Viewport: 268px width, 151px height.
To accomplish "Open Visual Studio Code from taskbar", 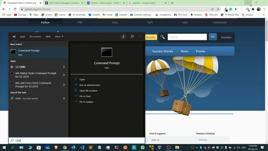I will (x=82, y=147).
